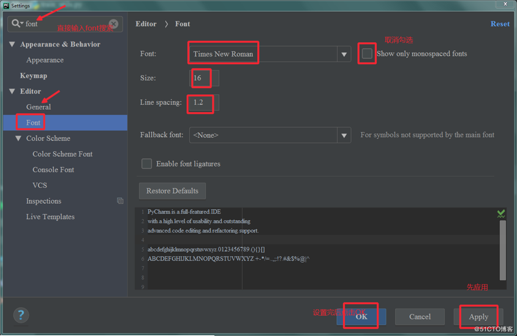Click preview line 'PyCharm is a full-featured IDE'
Viewport: 517px width, 336px height.
[x=184, y=212]
